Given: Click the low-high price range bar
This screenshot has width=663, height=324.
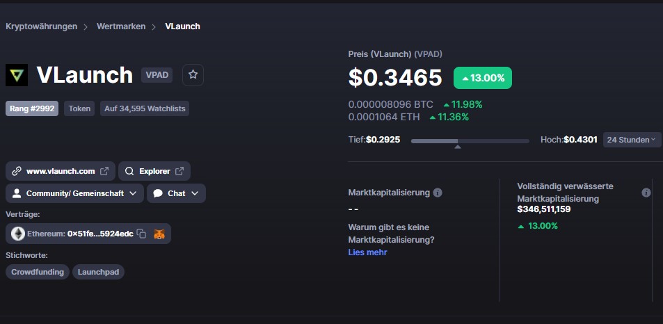Looking at the screenshot, I should click(x=470, y=141).
